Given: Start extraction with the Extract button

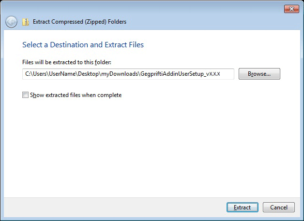Looking at the screenshot, I should coord(243,207).
